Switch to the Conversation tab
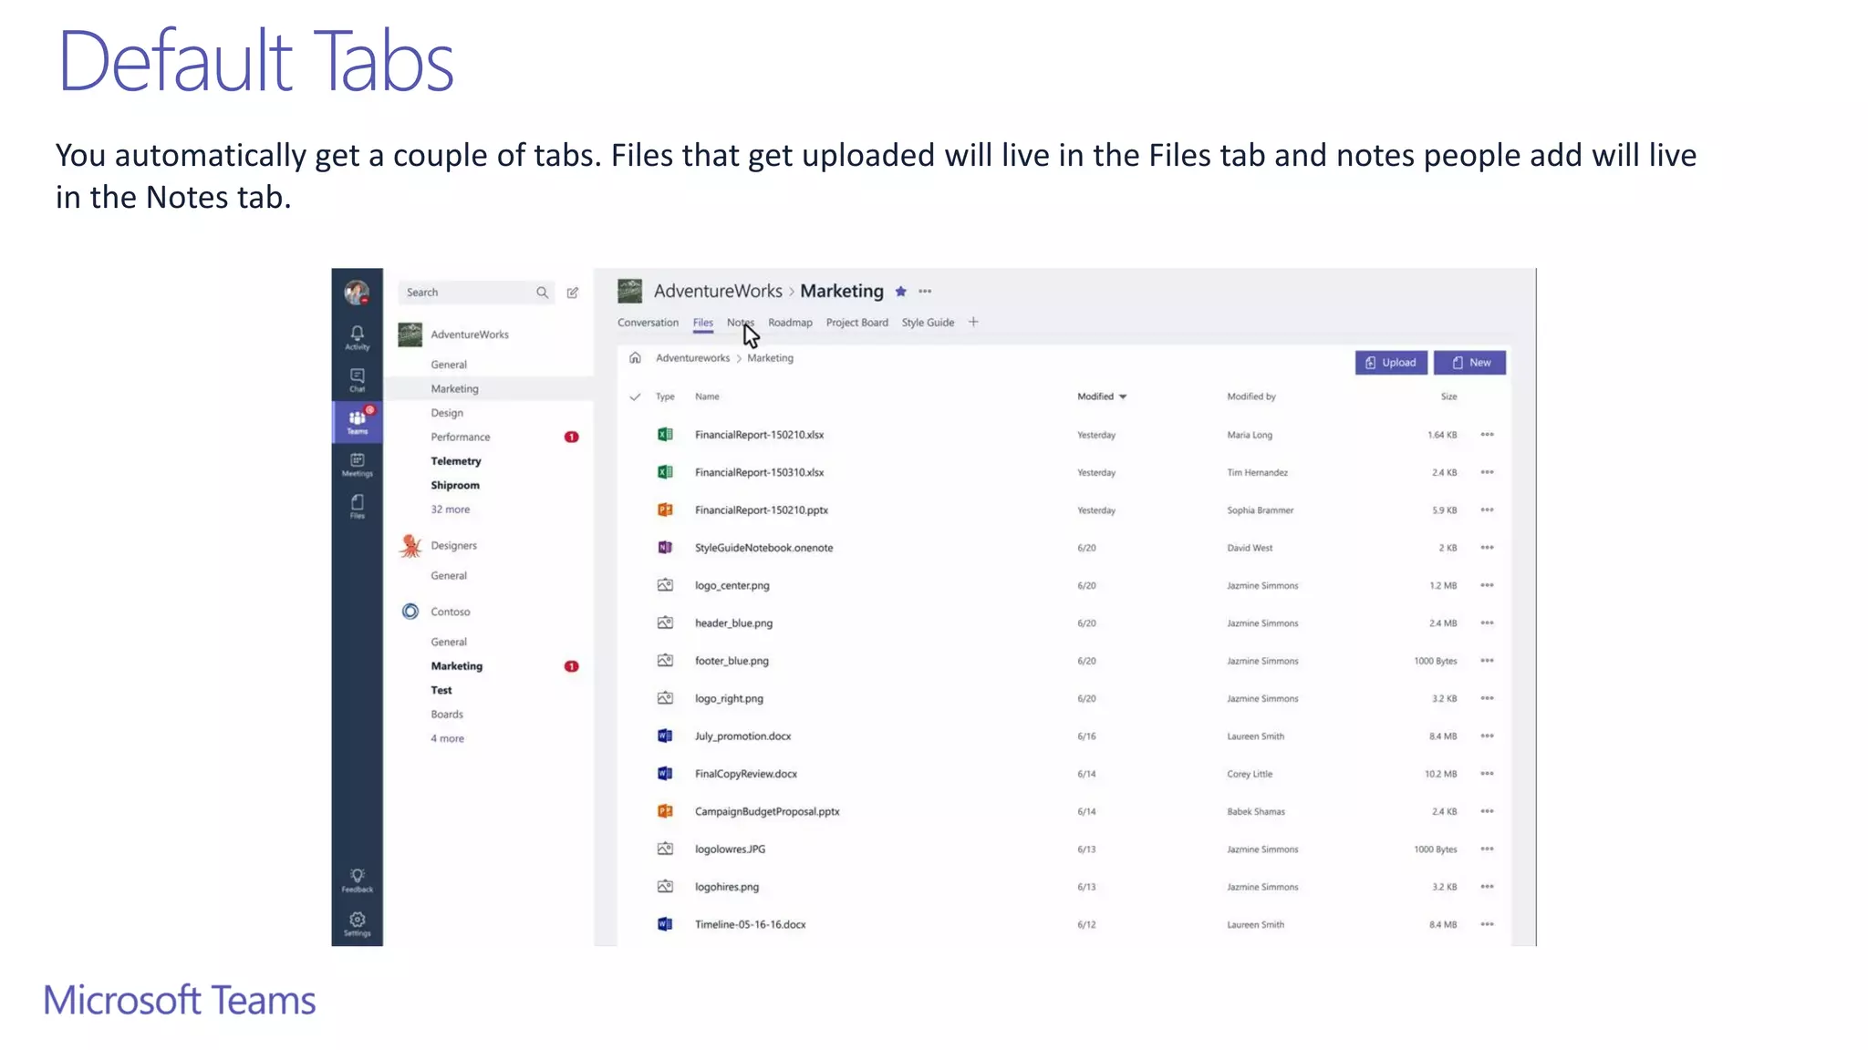This screenshot has height=1050, width=1868. coord(648,323)
